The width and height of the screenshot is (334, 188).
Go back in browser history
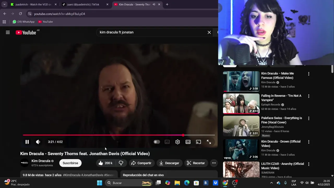click(5, 14)
